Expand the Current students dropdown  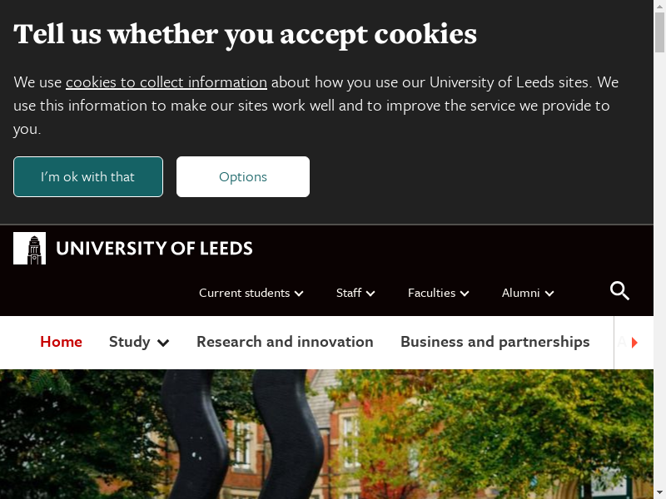[251, 293]
